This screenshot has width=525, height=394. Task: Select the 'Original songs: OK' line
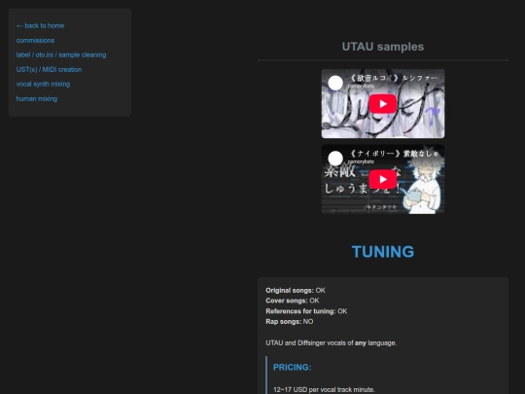coord(296,290)
